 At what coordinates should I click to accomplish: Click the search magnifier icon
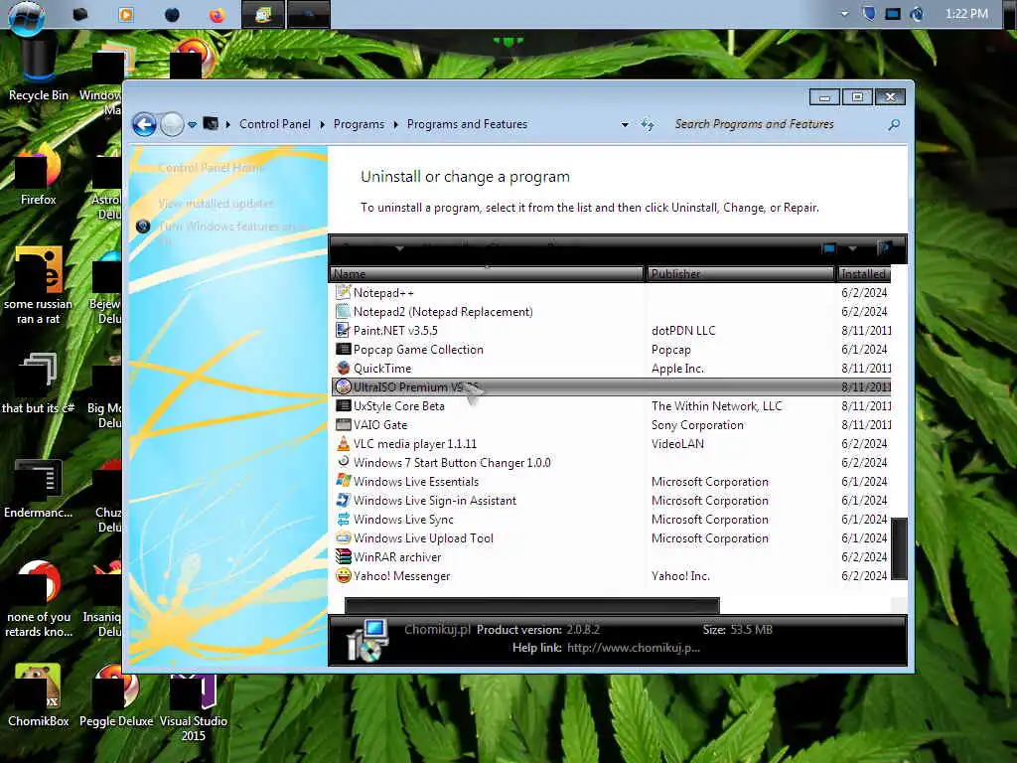click(x=894, y=124)
